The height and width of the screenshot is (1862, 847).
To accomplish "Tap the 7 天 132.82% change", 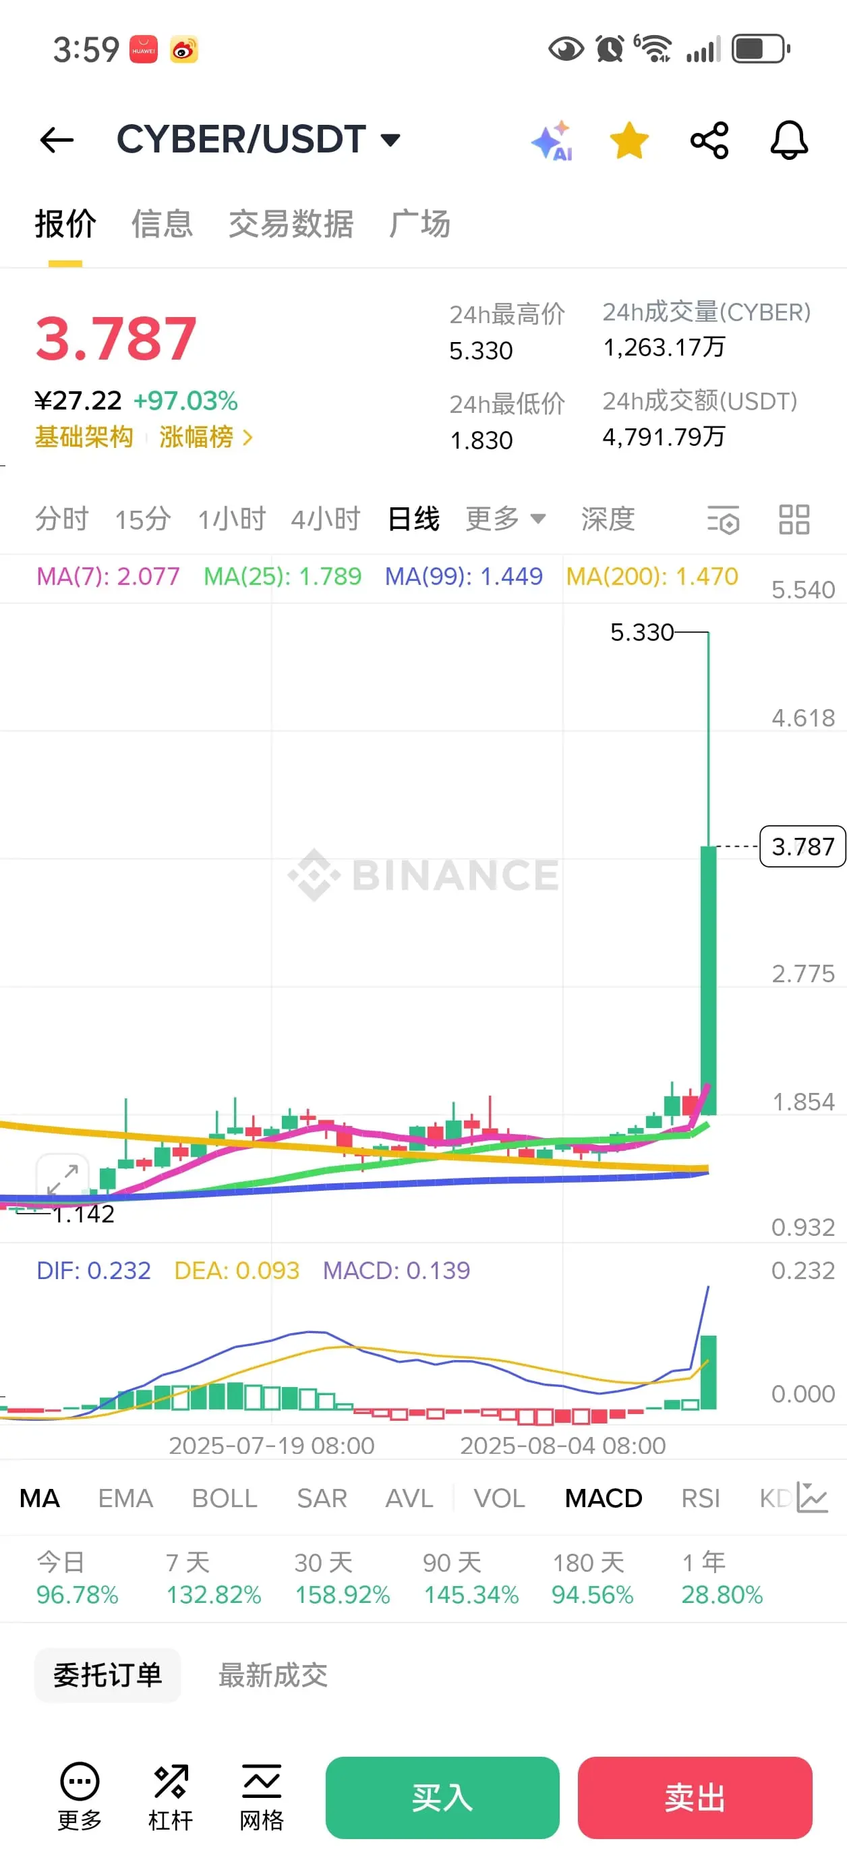I will 213,1579.
